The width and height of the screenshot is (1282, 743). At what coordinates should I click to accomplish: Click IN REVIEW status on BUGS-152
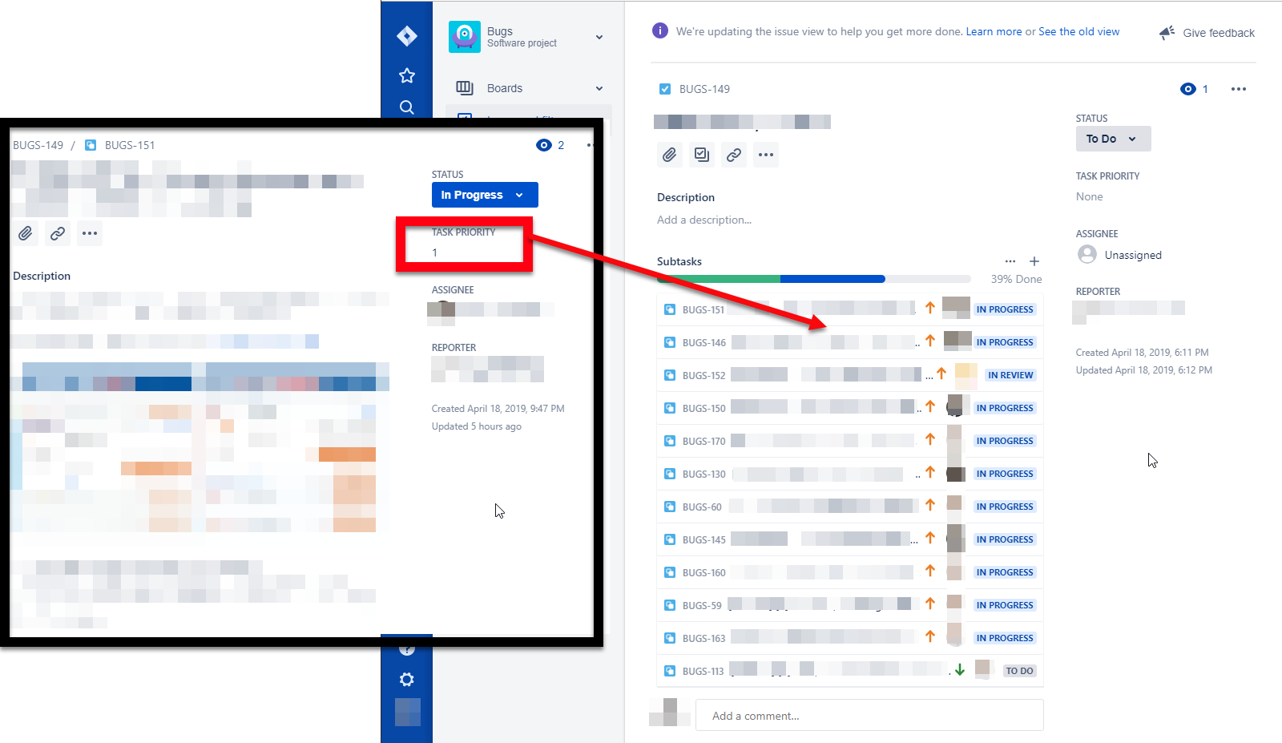coord(1010,375)
